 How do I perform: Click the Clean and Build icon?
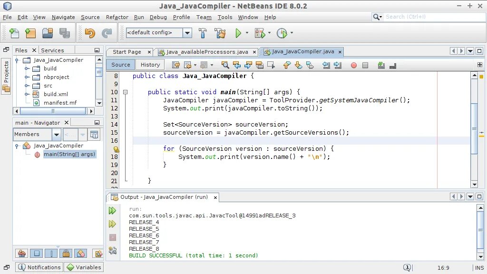point(220,33)
